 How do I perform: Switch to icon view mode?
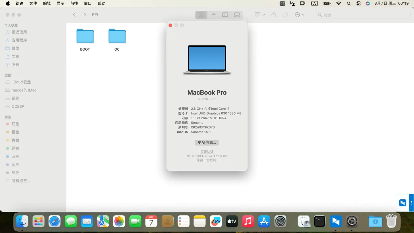201,15
